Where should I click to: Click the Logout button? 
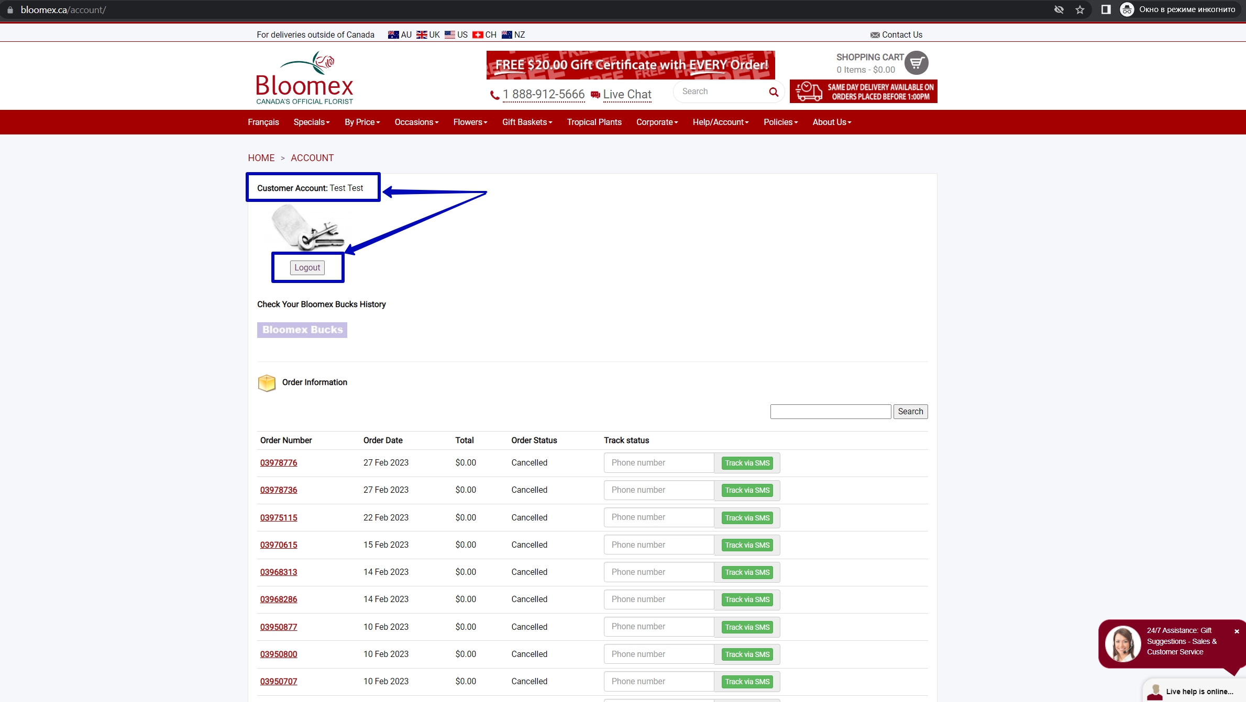307,268
